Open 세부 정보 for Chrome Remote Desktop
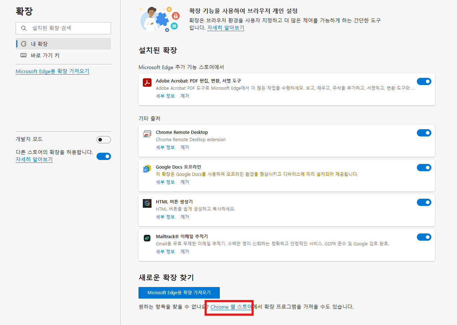This screenshot has height=325, width=457. pos(165,147)
